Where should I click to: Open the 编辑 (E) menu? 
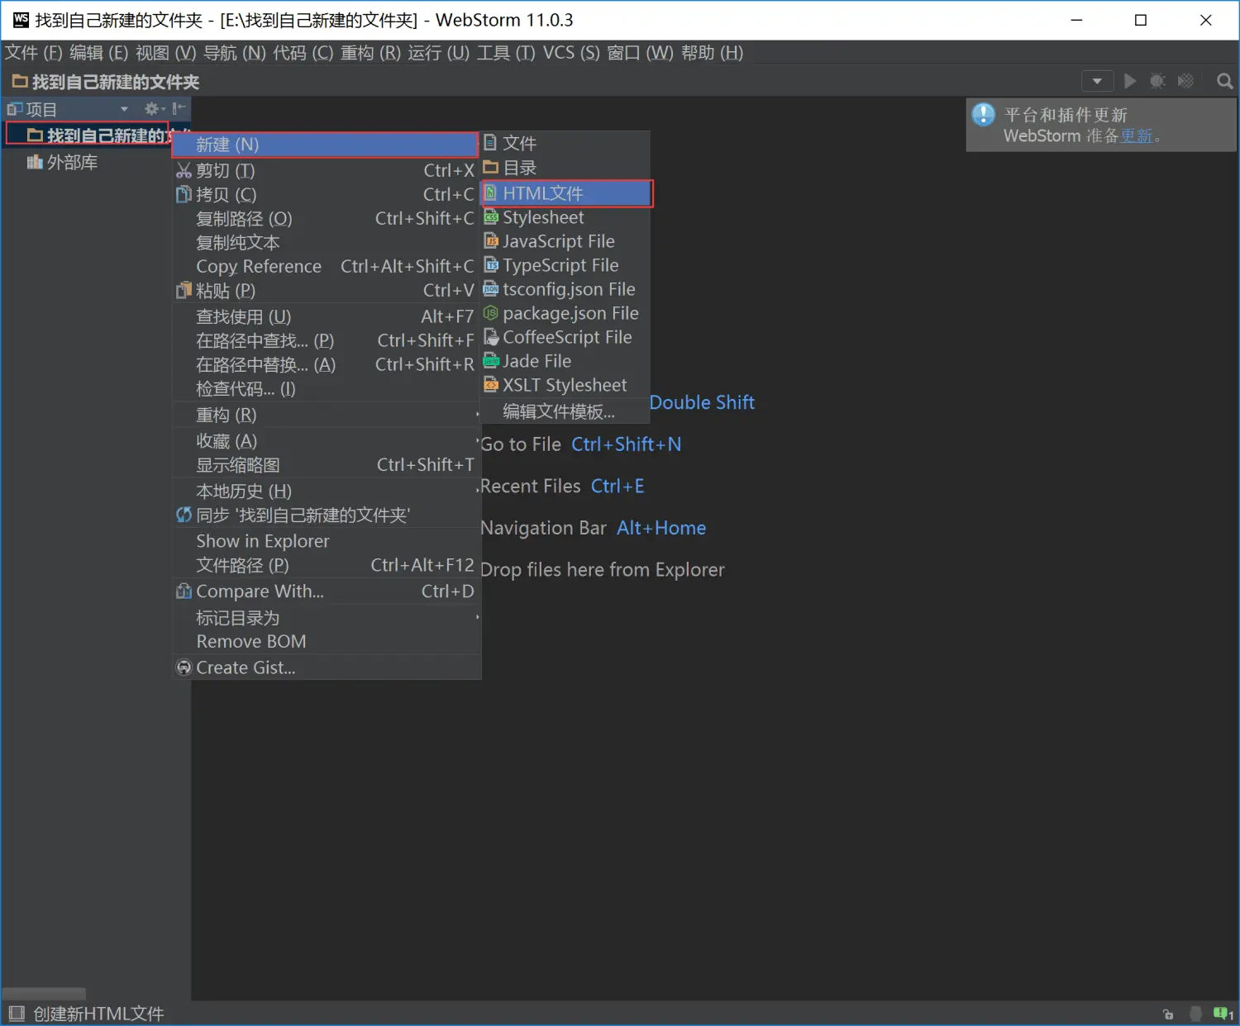point(99,53)
